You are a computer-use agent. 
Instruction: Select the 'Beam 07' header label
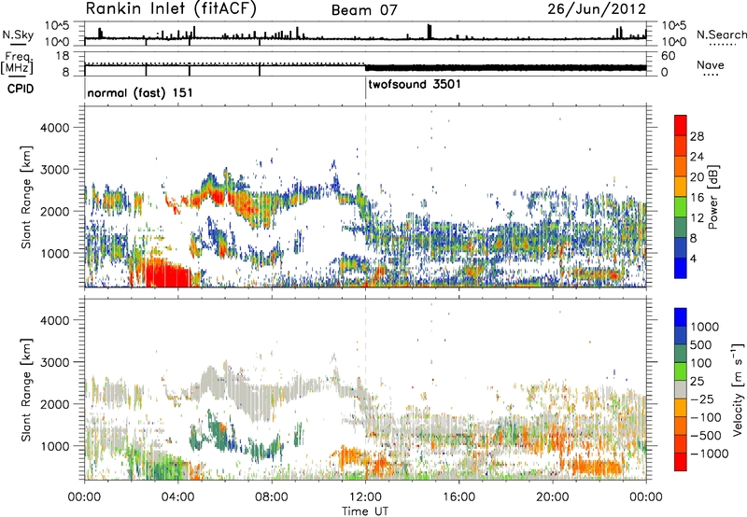coord(364,10)
